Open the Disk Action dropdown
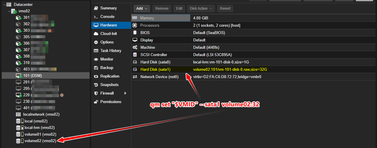The width and height of the screenshot is (377, 148). tap(201, 9)
